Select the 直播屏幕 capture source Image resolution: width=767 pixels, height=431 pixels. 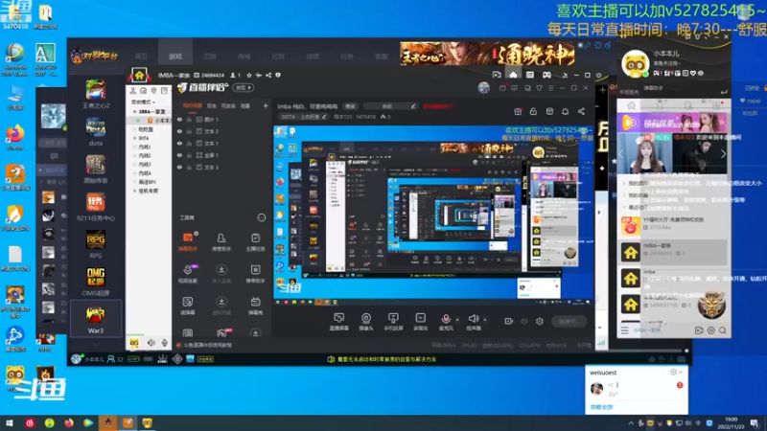pos(339,322)
